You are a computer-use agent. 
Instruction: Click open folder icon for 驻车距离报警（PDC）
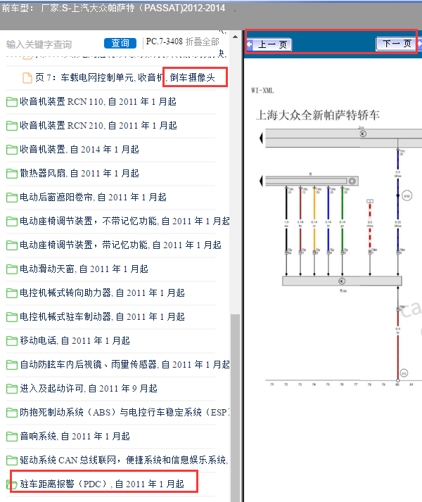12,484
